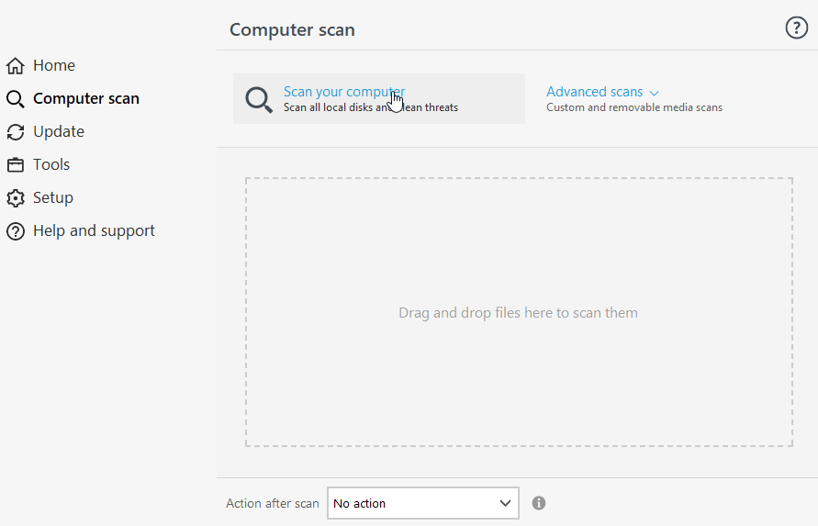Click the large magnifier icon in scan tile
Viewport: 818px width, 526px height.
tap(259, 99)
